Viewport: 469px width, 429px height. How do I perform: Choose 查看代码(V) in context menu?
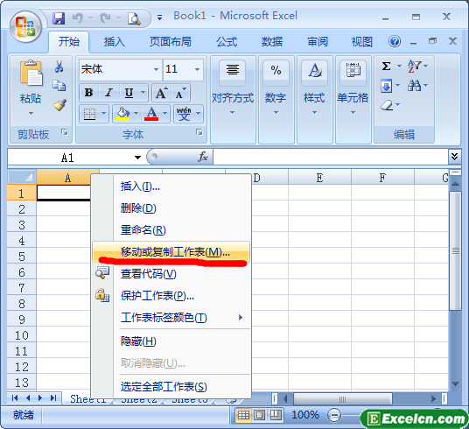point(171,274)
